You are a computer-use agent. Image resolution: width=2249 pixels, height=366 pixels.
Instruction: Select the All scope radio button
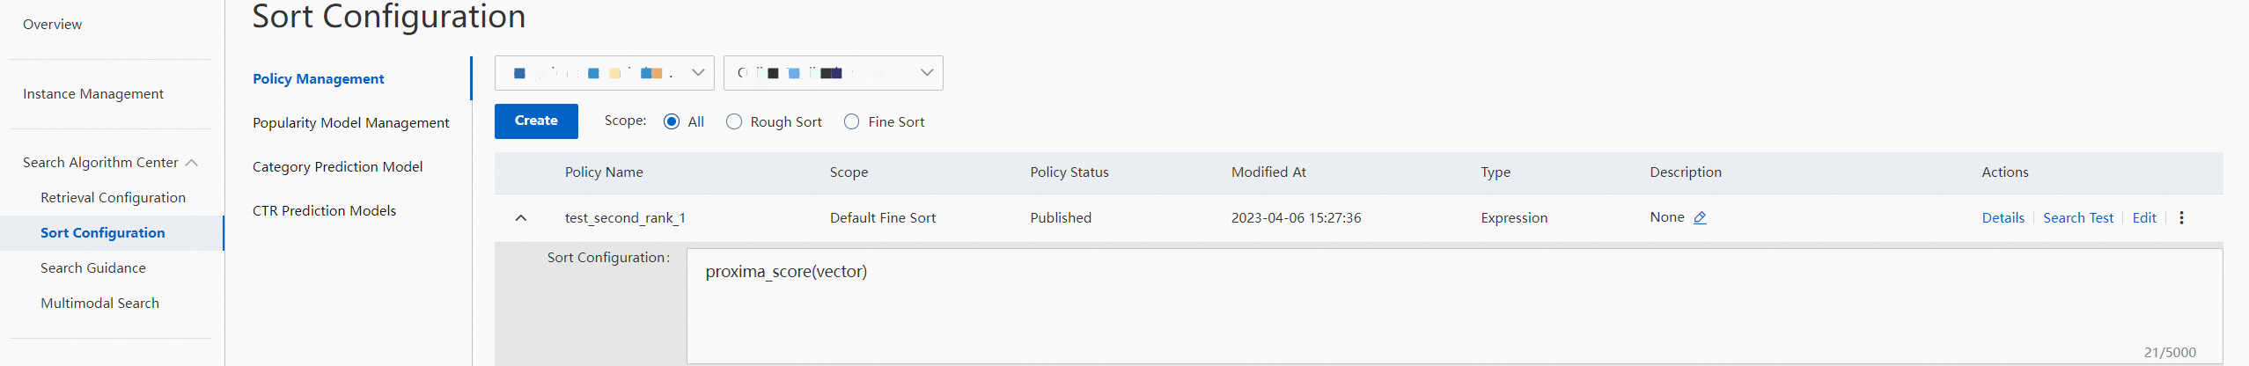[672, 121]
